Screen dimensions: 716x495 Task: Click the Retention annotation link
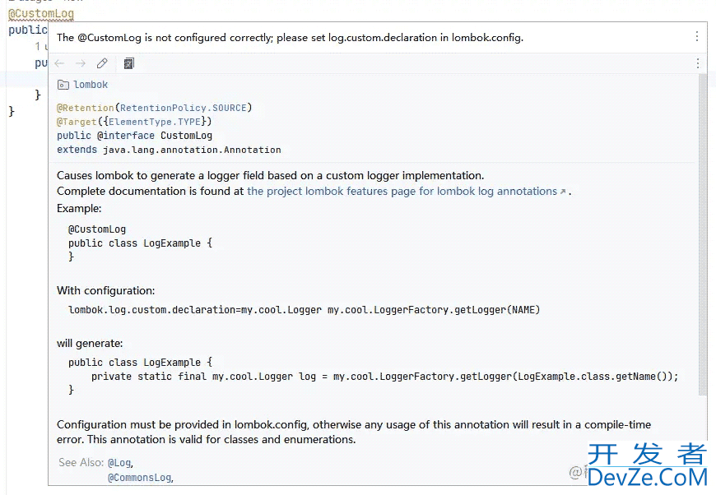86,108
